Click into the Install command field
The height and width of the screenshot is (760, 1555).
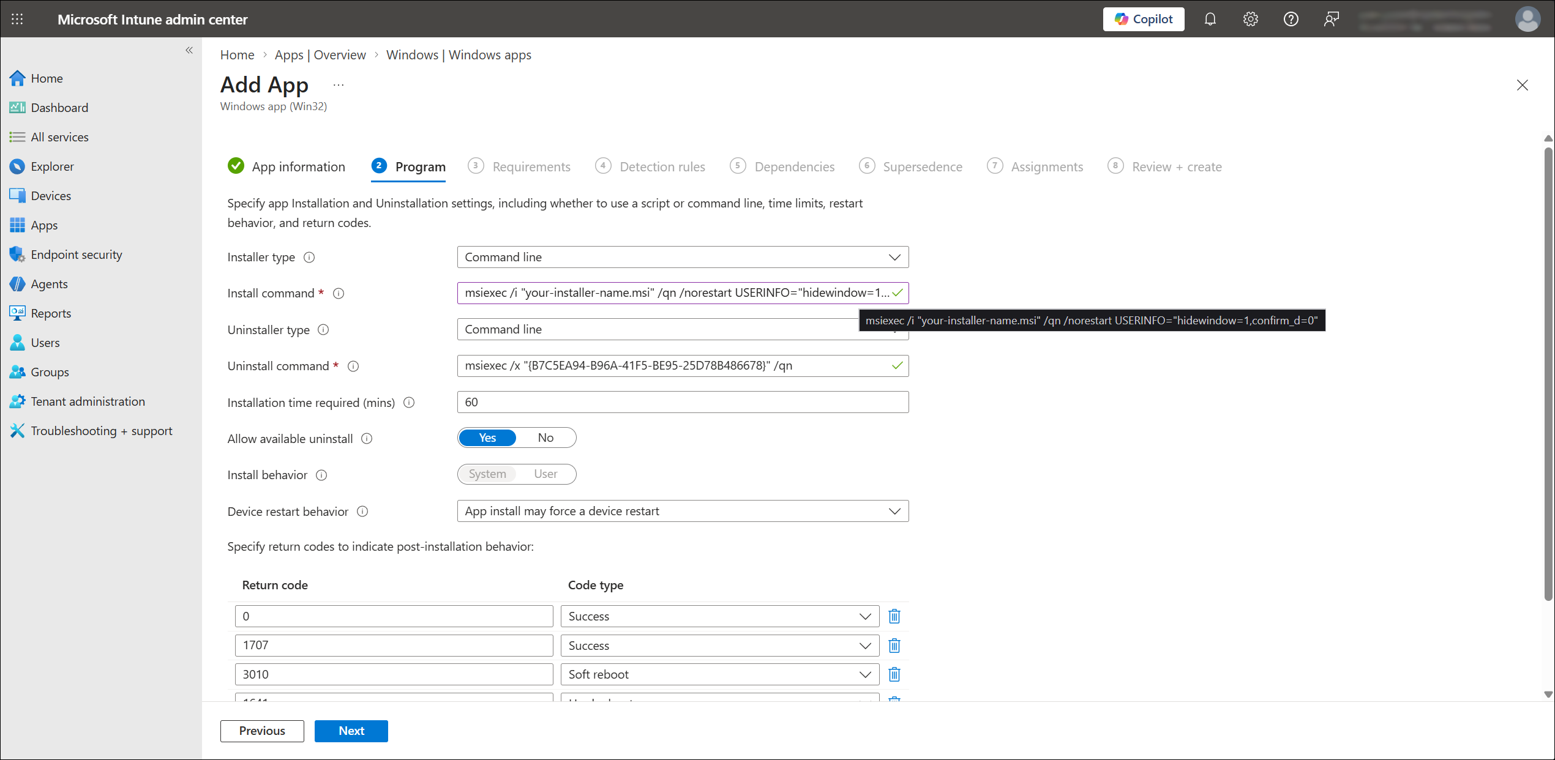click(x=683, y=293)
